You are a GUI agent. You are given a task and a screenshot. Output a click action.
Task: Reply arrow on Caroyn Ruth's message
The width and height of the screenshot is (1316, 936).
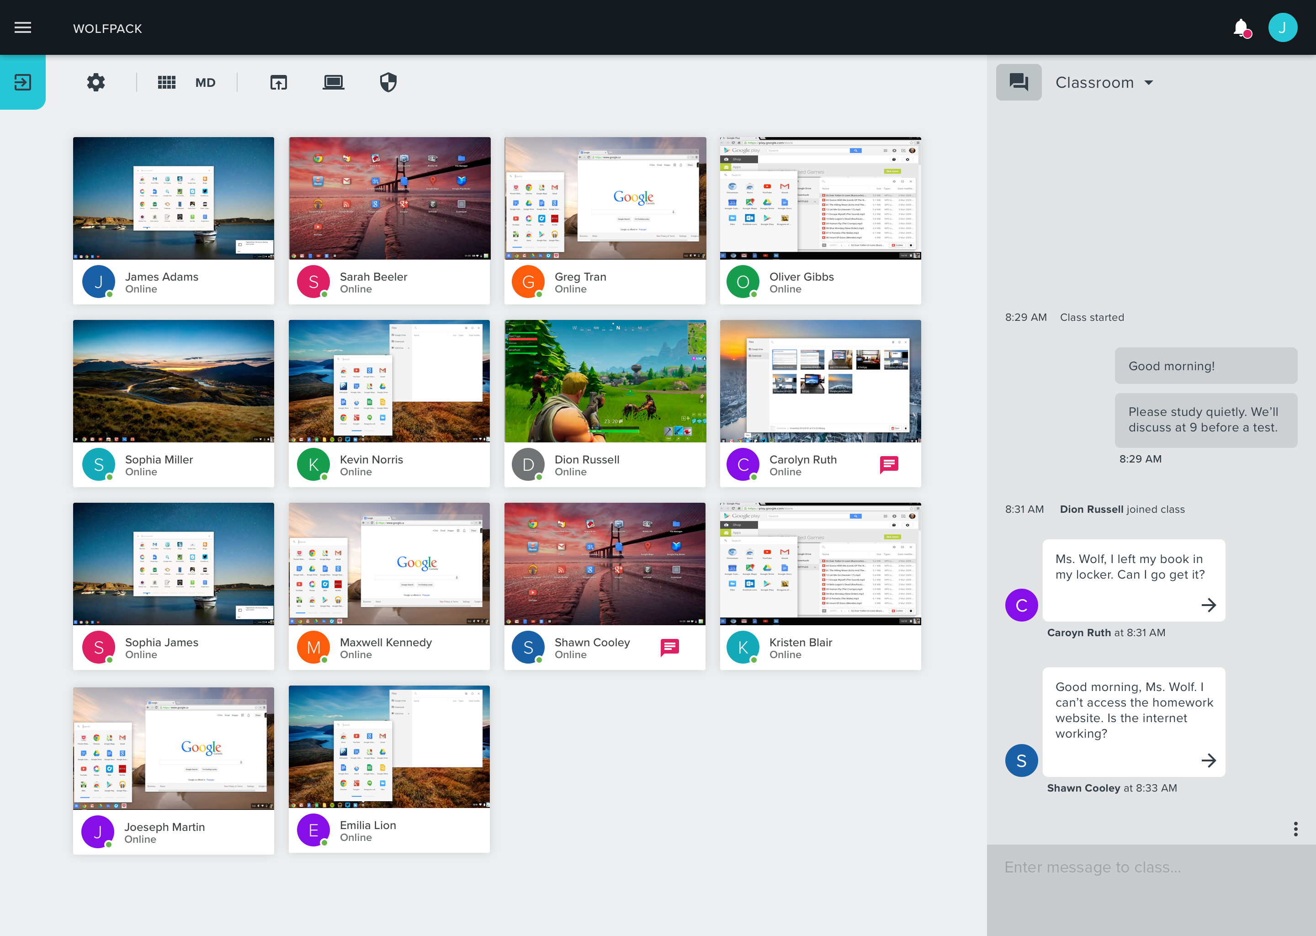pos(1208,605)
